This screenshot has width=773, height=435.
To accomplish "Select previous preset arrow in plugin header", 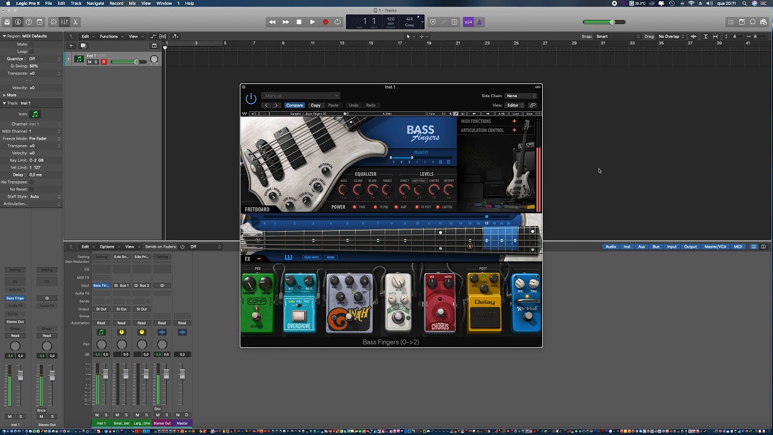I will pyautogui.click(x=266, y=105).
